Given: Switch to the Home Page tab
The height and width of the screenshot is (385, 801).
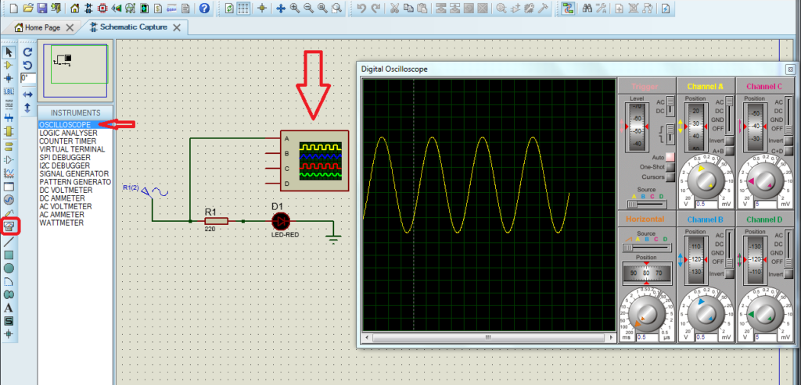Looking at the screenshot, I should pyautogui.click(x=43, y=27).
